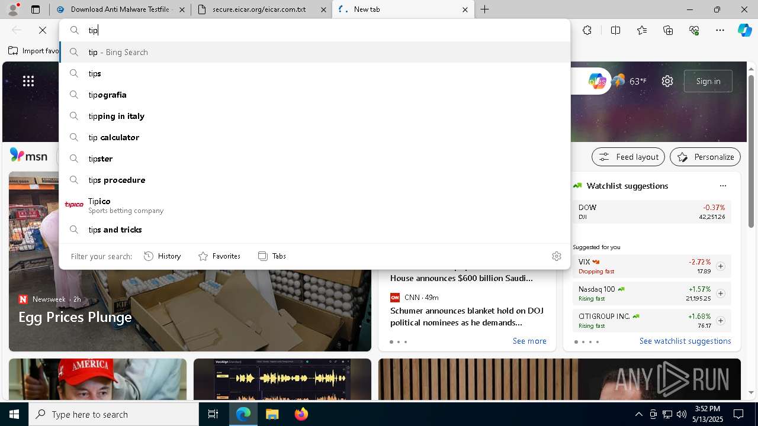The width and height of the screenshot is (758, 426).
Task: Open the Windows Start menu
Action: click(x=14, y=414)
